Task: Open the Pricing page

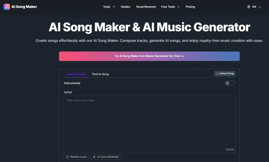Action: (190, 7)
